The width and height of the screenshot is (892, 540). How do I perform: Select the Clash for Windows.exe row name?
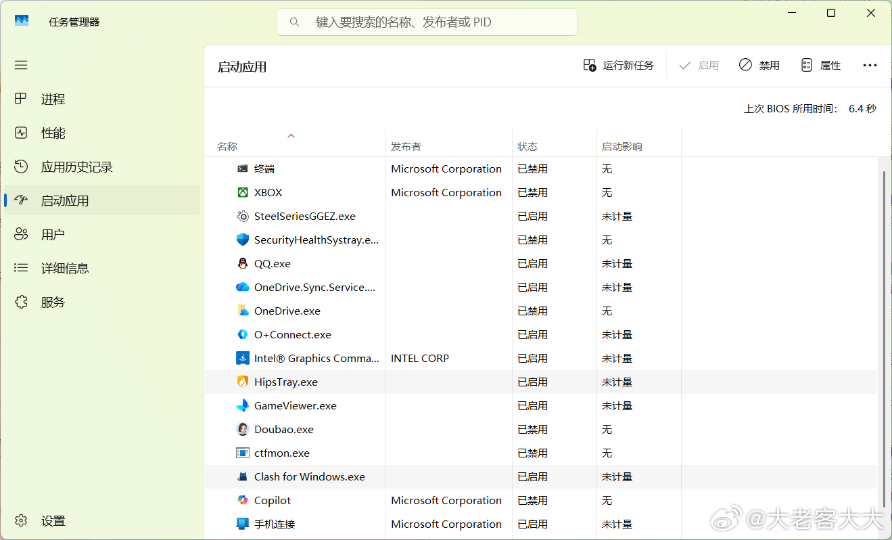tap(310, 476)
